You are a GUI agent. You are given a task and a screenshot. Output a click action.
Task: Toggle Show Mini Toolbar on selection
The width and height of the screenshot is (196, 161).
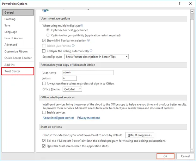[44, 40]
